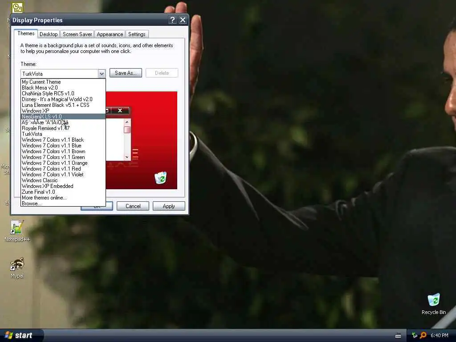Select Royale Remixed v1.47 theme
The image size is (456, 342).
click(63, 128)
